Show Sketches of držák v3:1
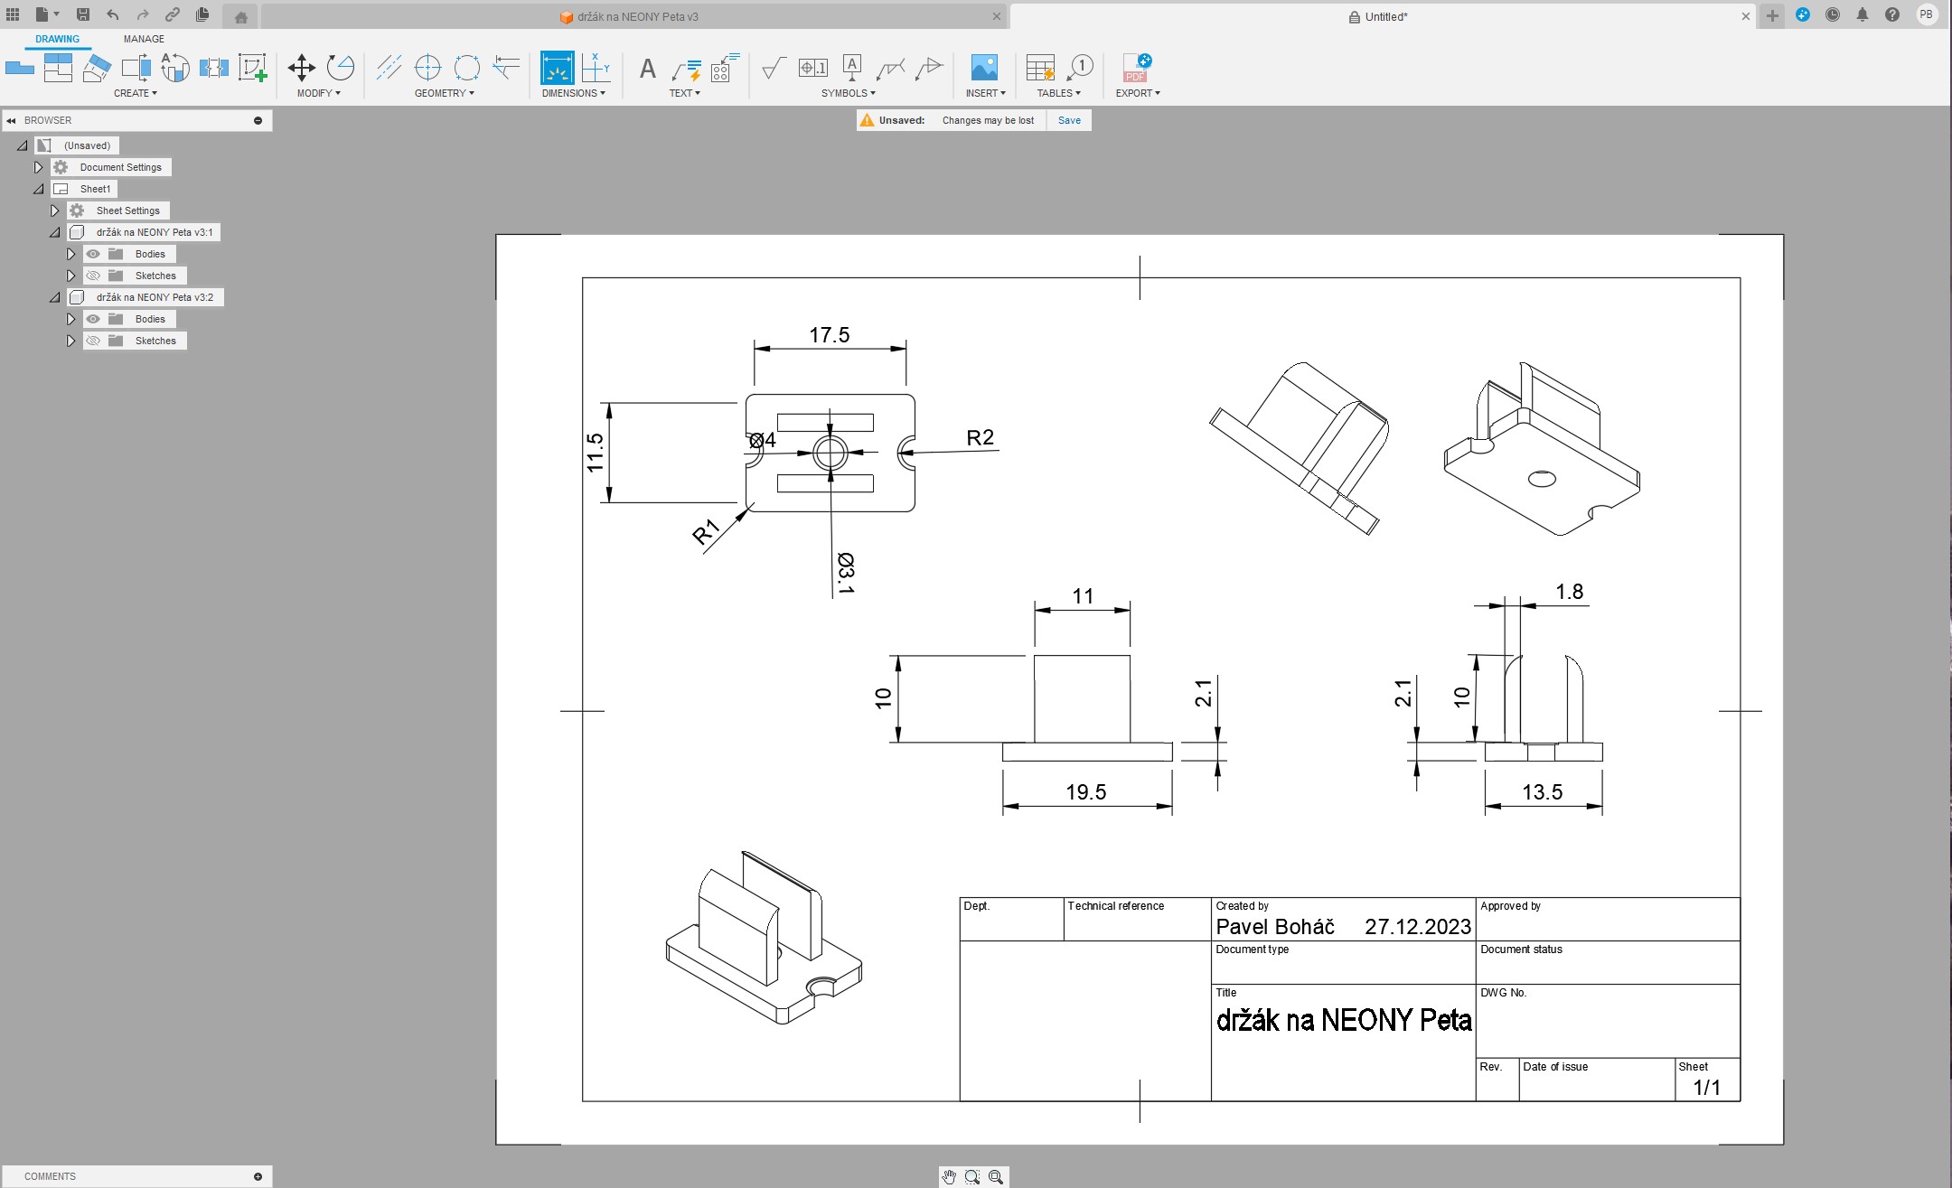The height and width of the screenshot is (1188, 1952). (x=93, y=276)
